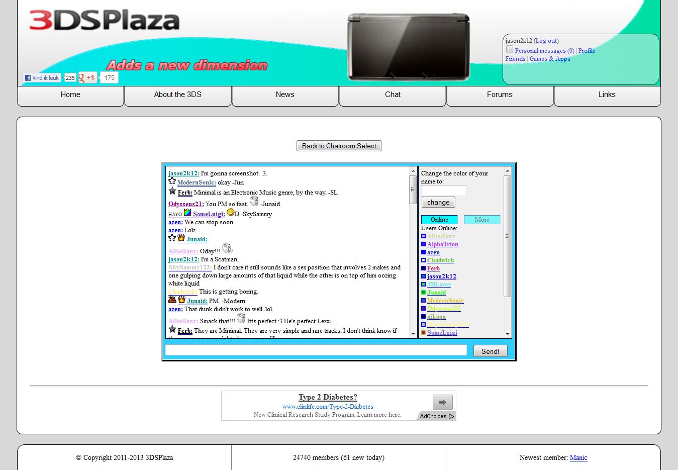Click the name color input field
The height and width of the screenshot is (470, 678).
click(443, 191)
